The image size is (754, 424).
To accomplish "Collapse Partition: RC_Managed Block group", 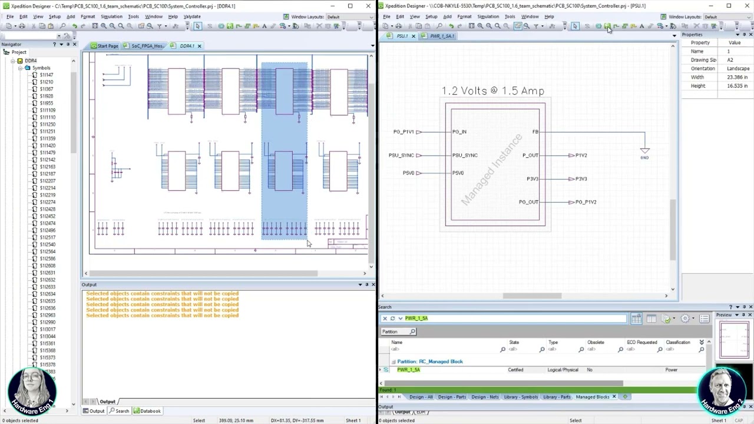I will coord(393,362).
